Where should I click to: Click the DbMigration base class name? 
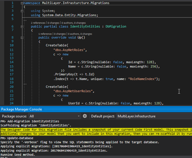click(x=116, y=26)
